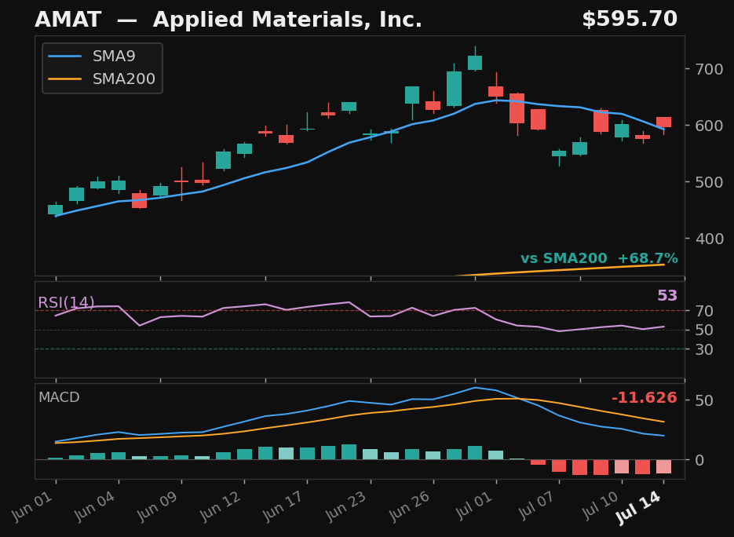Click the MACD value -11.626
734x537 pixels.
coord(645,398)
